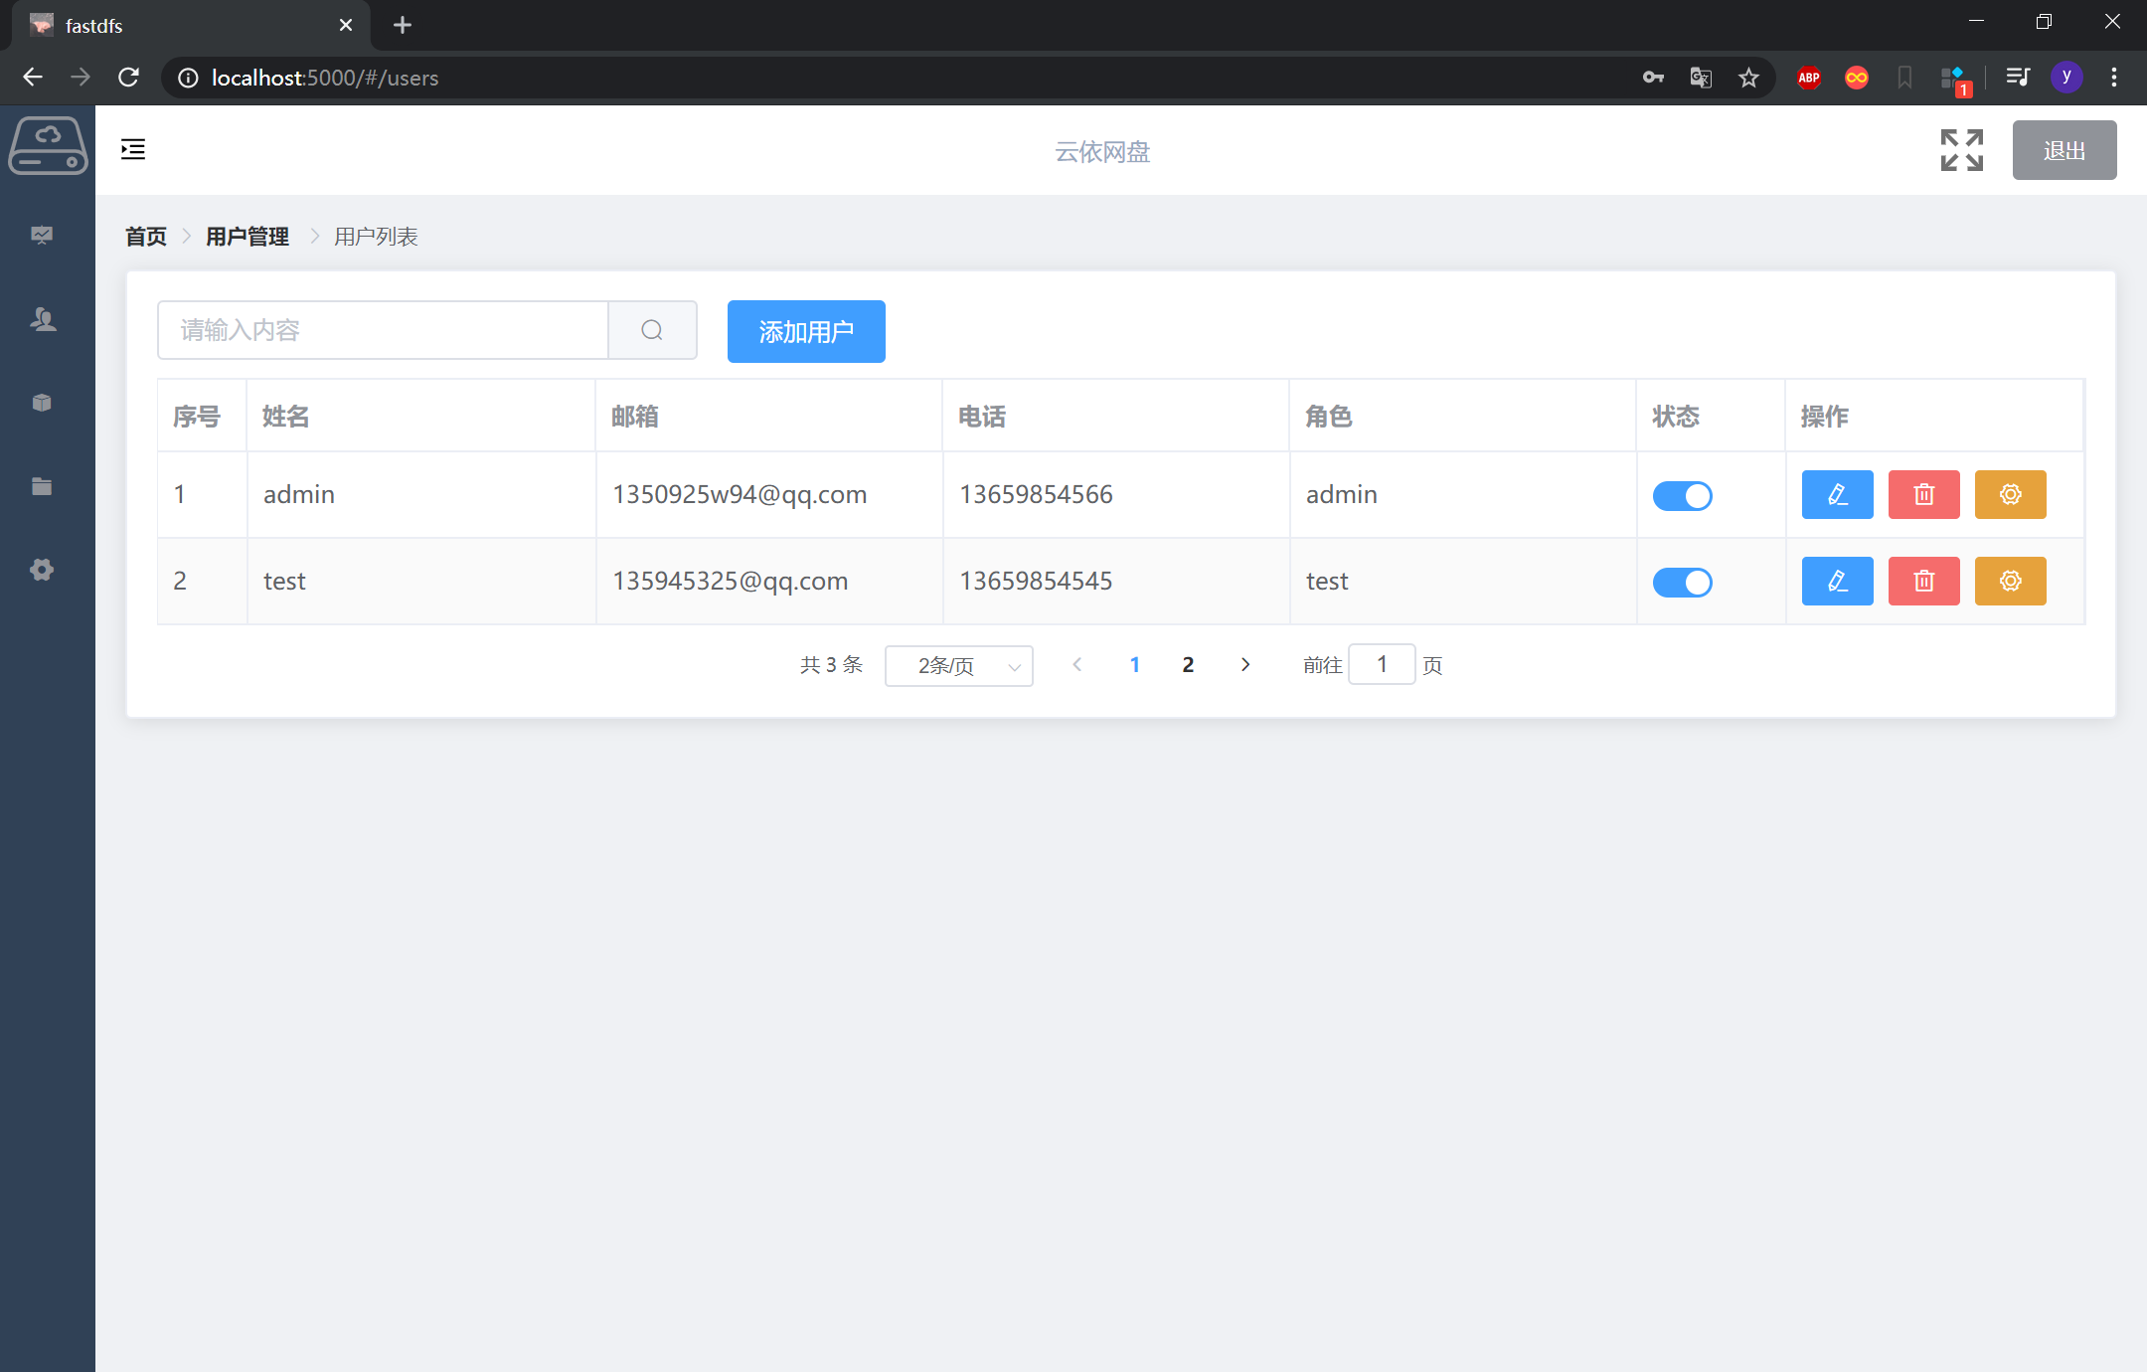Open role settings gear for admin row
This screenshot has width=2147, height=1372.
coord(2010,494)
